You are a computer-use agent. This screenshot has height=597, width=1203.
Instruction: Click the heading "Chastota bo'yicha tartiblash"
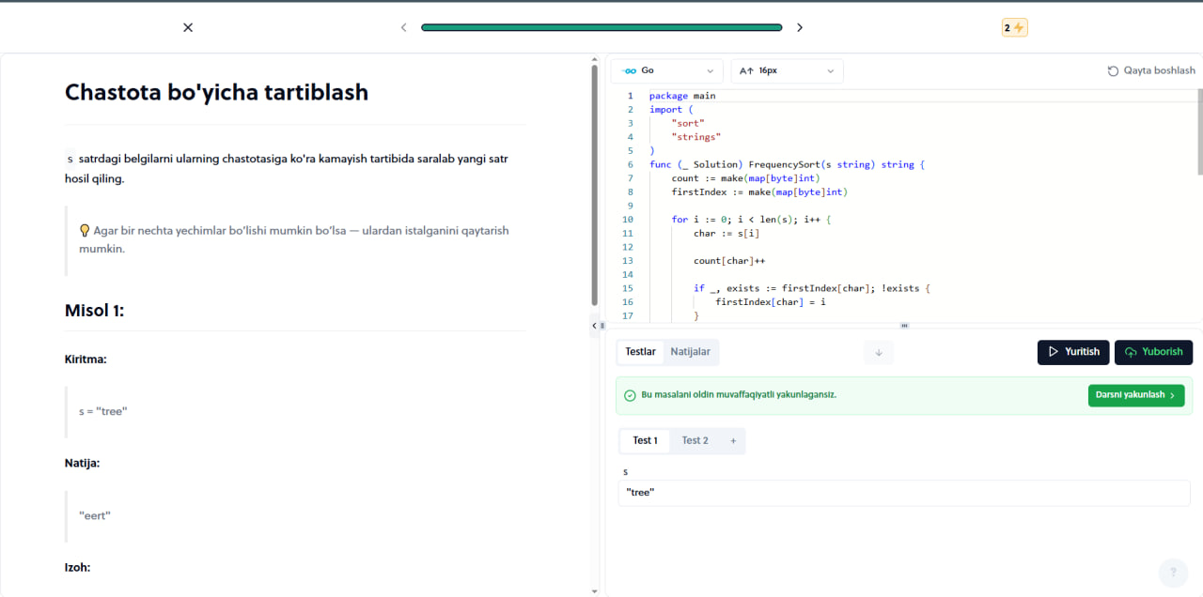pyautogui.click(x=216, y=92)
